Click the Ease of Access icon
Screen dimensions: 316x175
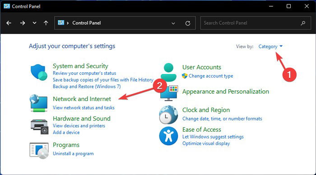tap(168, 136)
